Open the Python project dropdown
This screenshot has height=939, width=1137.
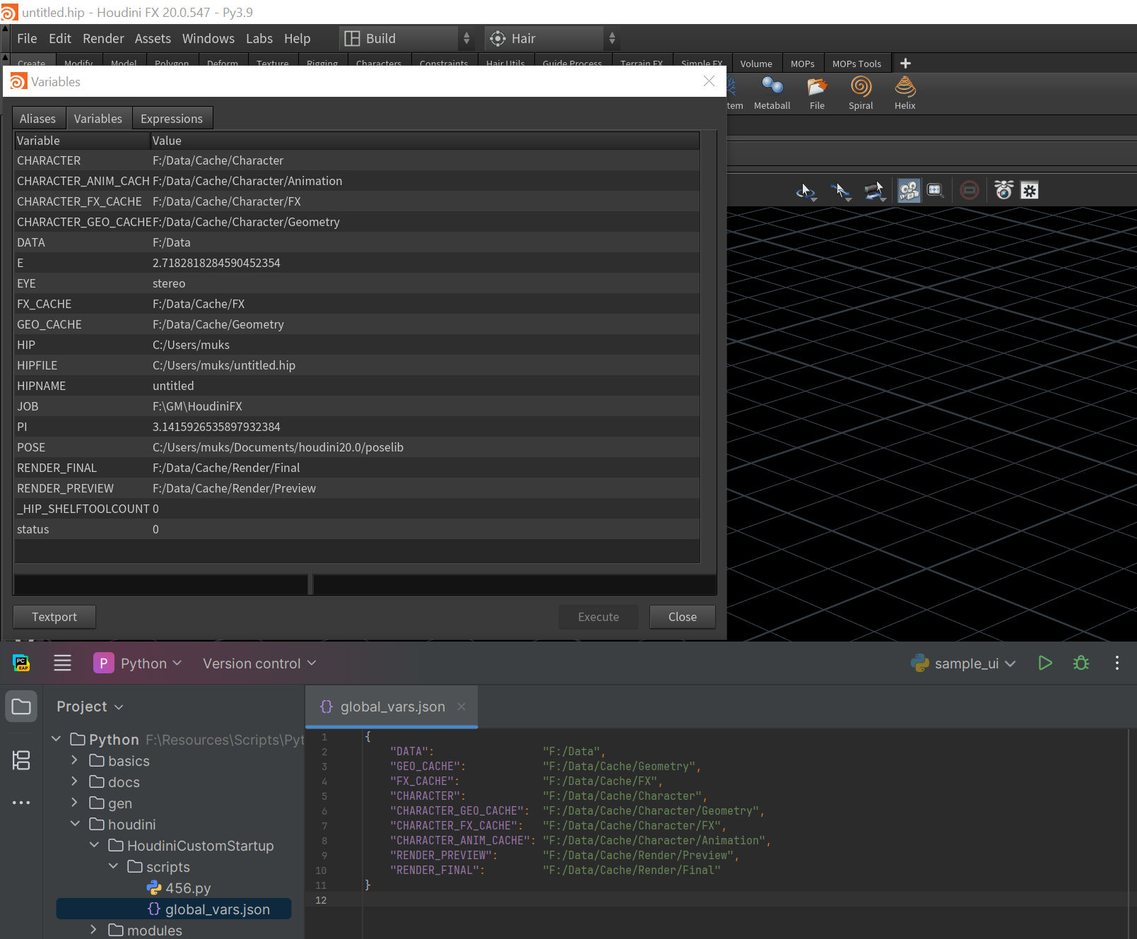139,663
